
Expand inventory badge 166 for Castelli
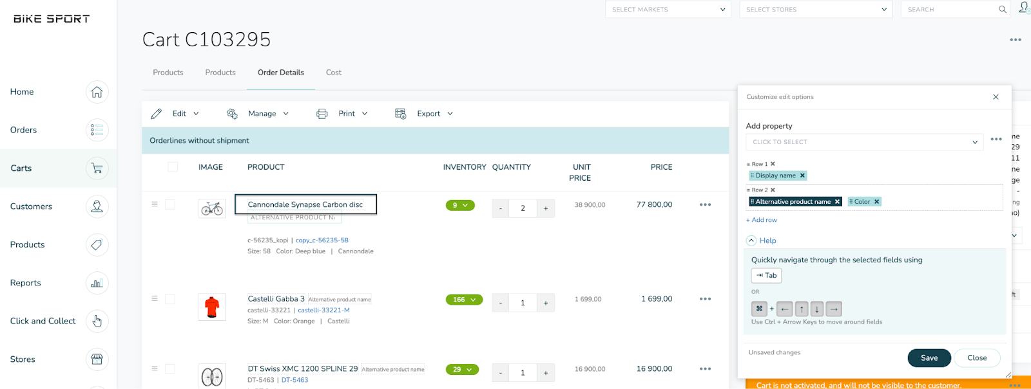point(464,300)
